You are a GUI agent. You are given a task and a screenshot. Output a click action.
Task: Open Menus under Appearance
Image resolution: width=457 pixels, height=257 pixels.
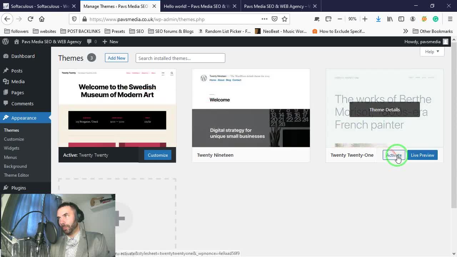pos(10,157)
